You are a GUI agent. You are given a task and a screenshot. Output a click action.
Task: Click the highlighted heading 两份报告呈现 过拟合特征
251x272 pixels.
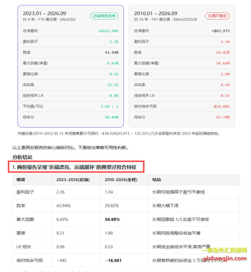click(76, 167)
